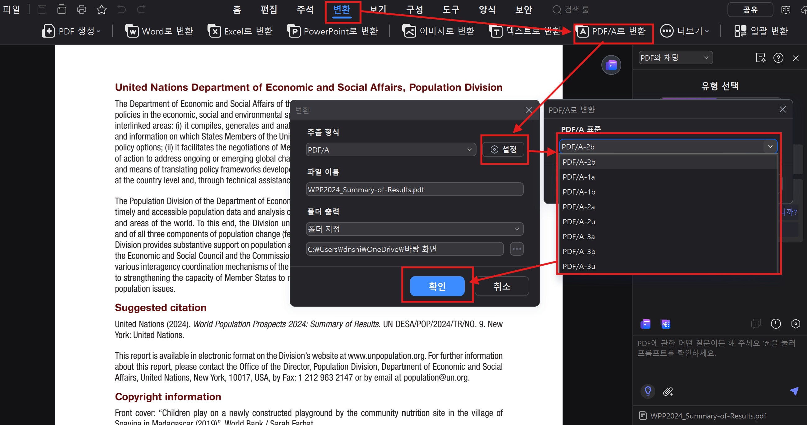Click the 설정 settings button

pyautogui.click(x=503, y=149)
